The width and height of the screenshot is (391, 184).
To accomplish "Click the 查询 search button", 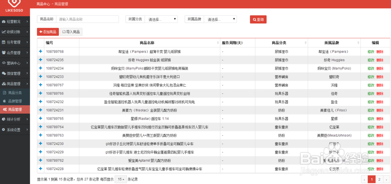I will 258,19.
